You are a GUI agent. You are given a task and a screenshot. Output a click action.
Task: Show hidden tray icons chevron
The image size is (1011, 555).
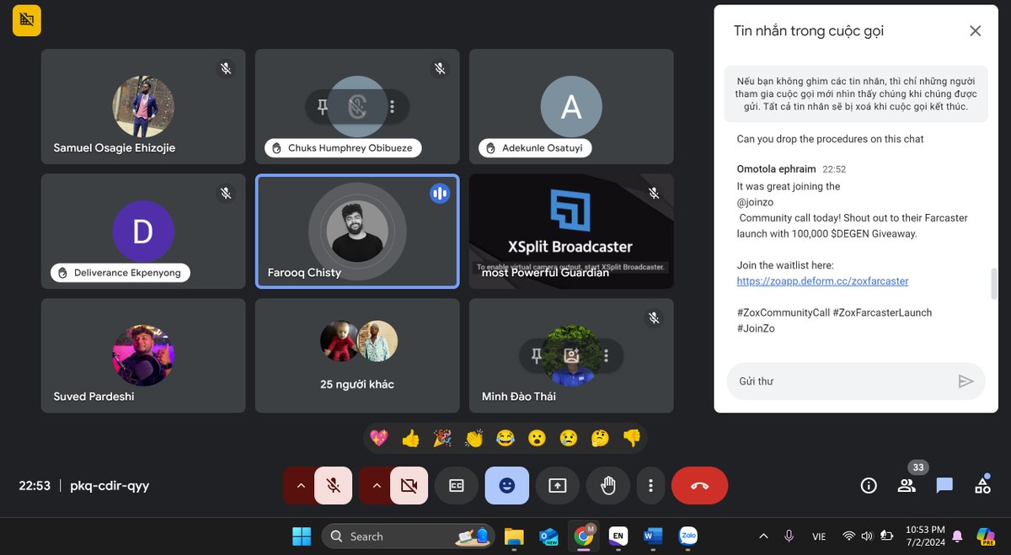click(763, 536)
